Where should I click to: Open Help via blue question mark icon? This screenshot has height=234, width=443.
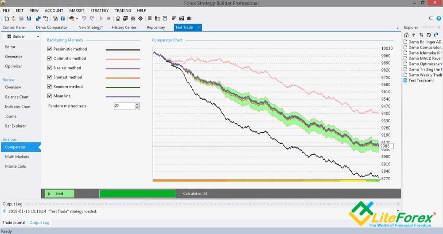click(x=439, y=18)
